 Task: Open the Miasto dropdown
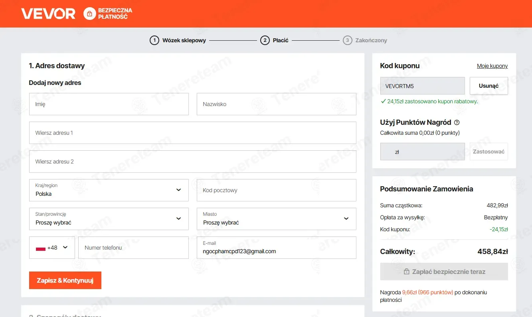(277, 219)
